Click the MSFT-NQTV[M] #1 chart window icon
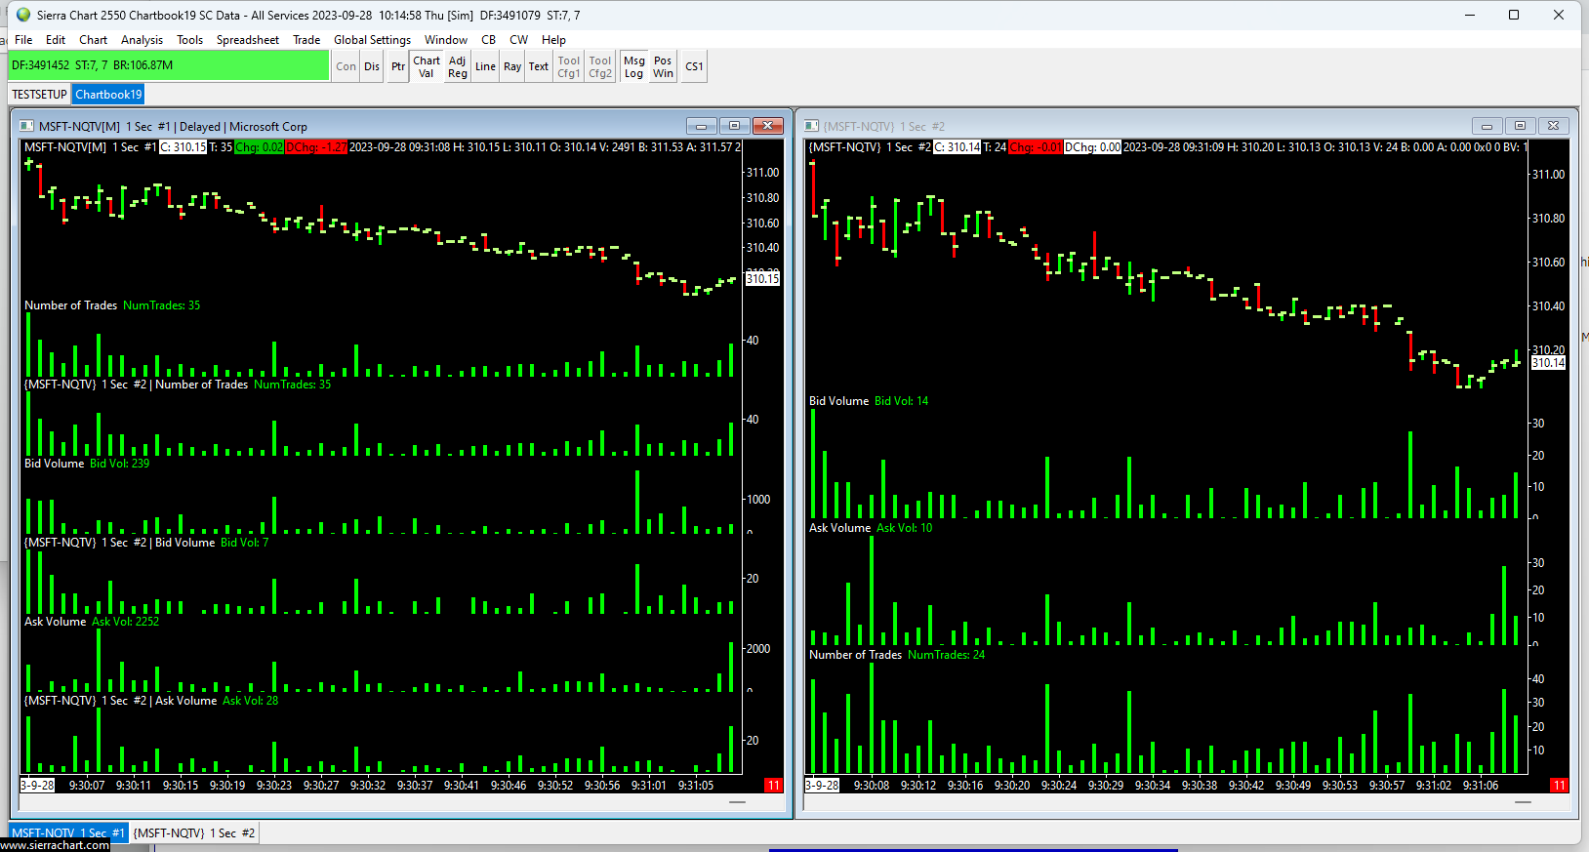Viewport: 1589px width, 852px height. click(26, 126)
